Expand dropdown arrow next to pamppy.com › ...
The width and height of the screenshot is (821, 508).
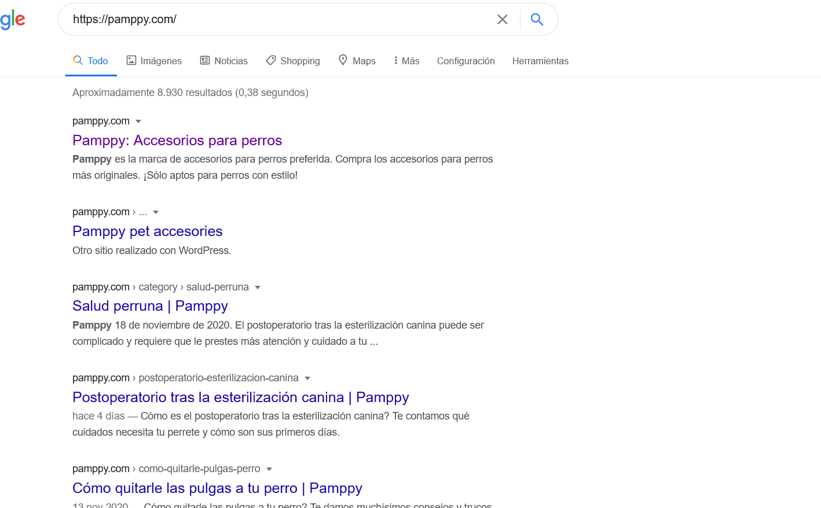(156, 212)
